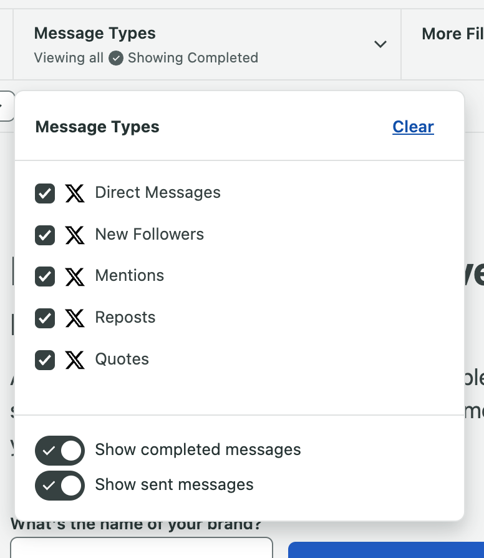Click the checkmark badge before Showing Completed

(x=116, y=57)
